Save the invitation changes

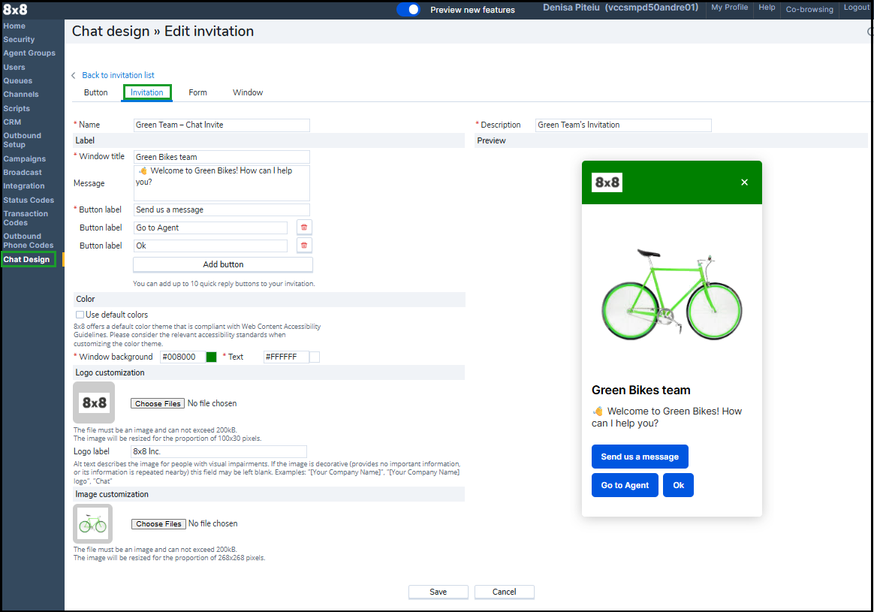[x=439, y=592]
